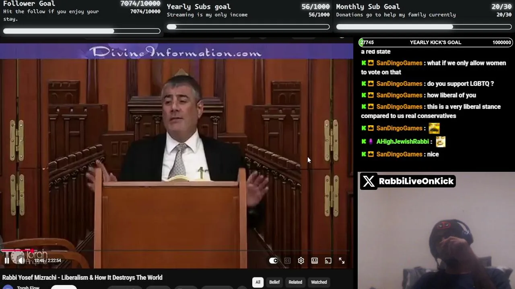This screenshot has width=515, height=289.
Task: Click Kick badge on 'how liberal of you' message
Action: click(364, 95)
